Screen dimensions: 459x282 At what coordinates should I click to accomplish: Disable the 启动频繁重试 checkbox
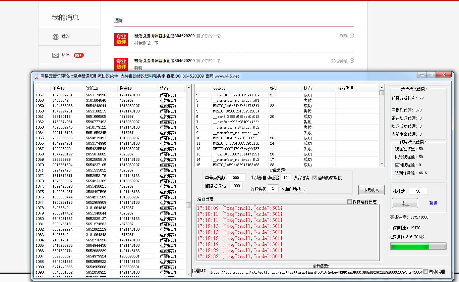314,178
